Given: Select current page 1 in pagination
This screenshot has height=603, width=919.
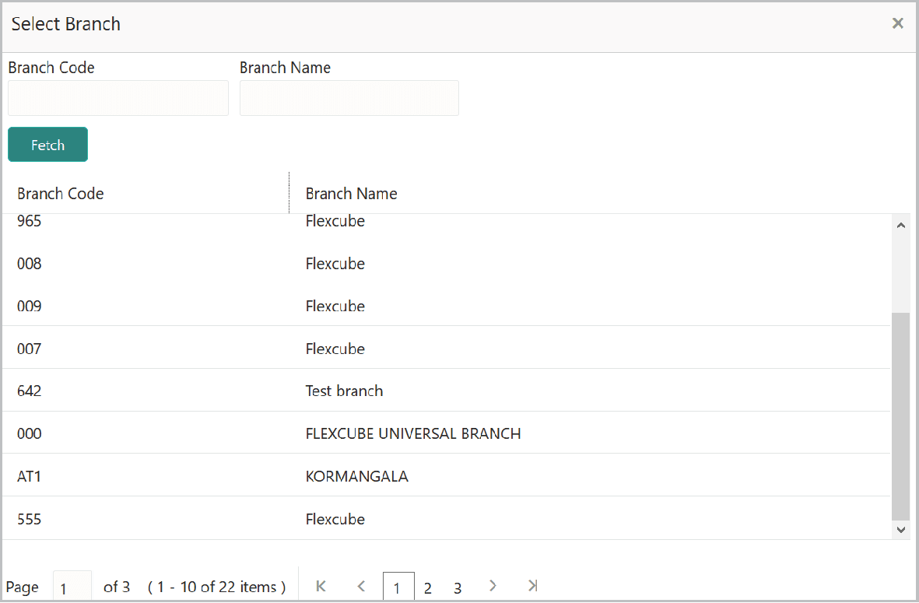Looking at the screenshot, I should 398,587.
